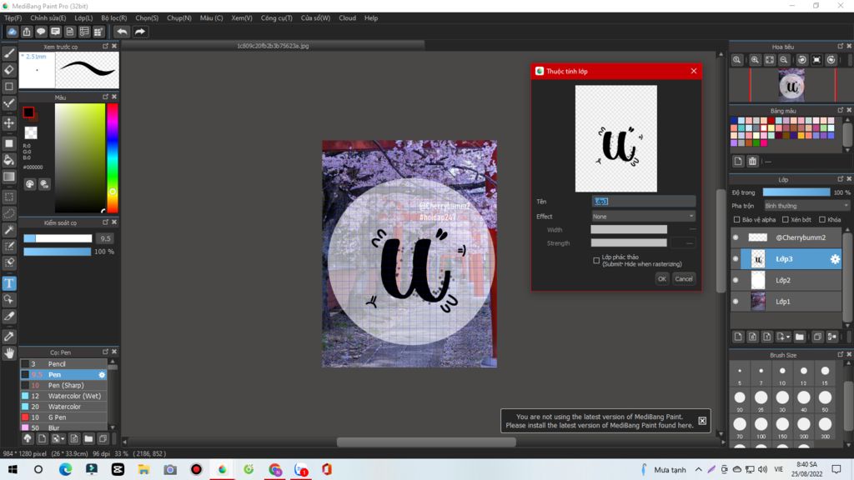854x480 pixels.
Task: Select the Watercolor (Wet) brush
Action: [63, 396]
